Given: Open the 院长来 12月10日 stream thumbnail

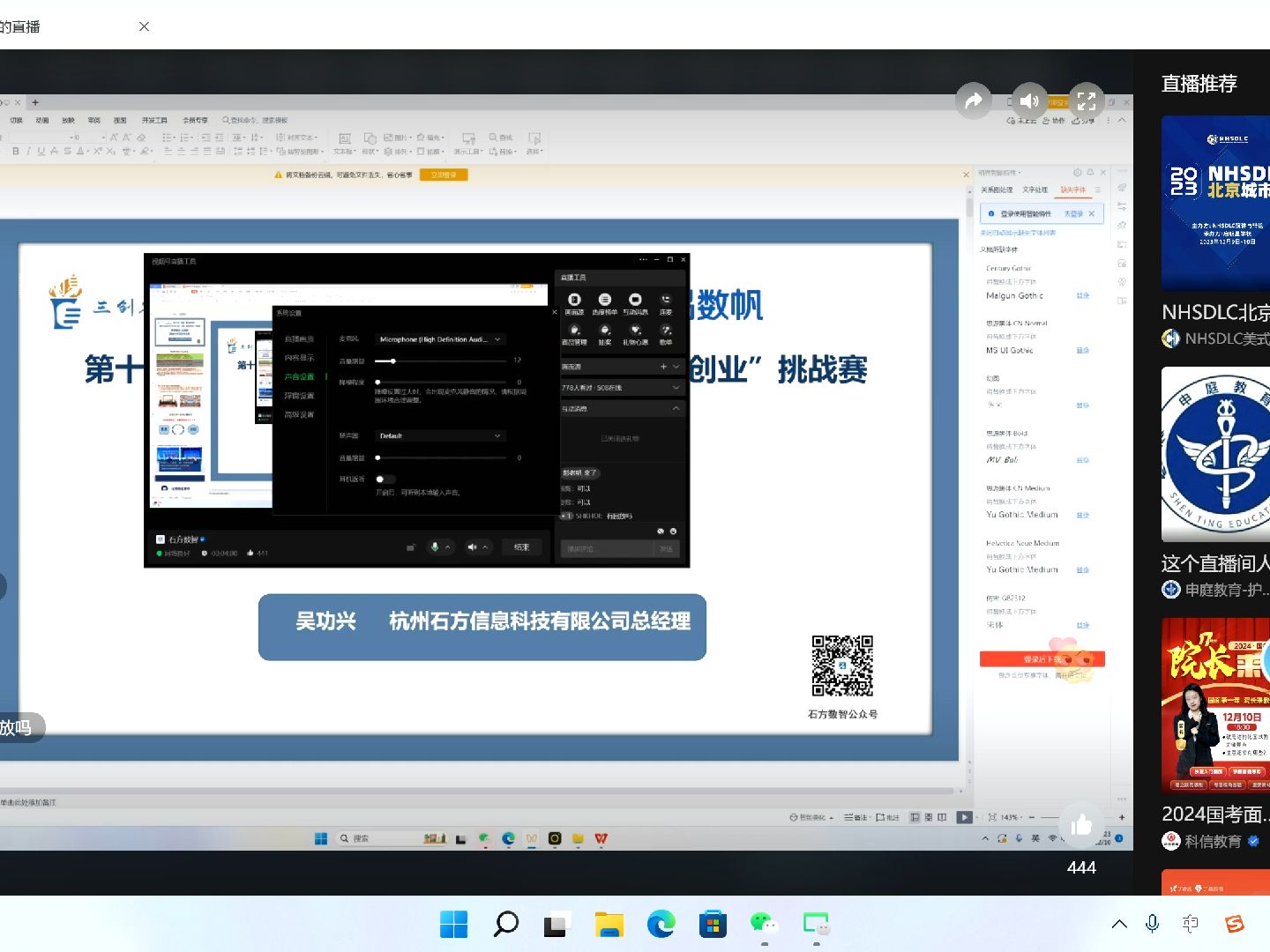Looking at the screenshot, I should [1215, 705].
